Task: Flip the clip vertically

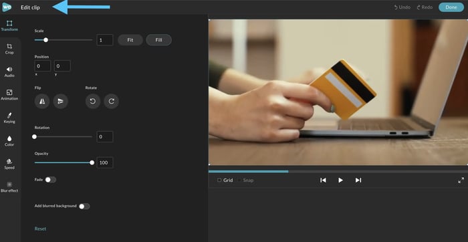Action: tap(61, 102)
